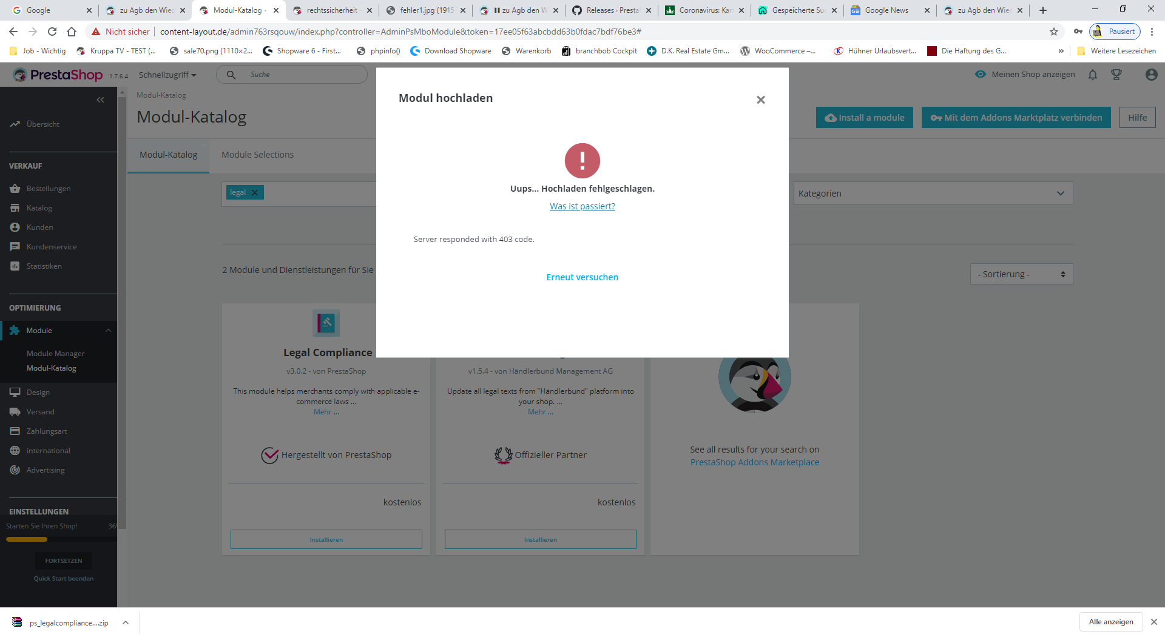Click the FORTSETZEN button
Image resolution: width=1165 pixels, height=637 pixels.
click(64, 561)
